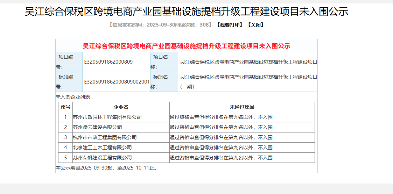Select company 苏州荣帆建设工程有限公司

[102, 158]
